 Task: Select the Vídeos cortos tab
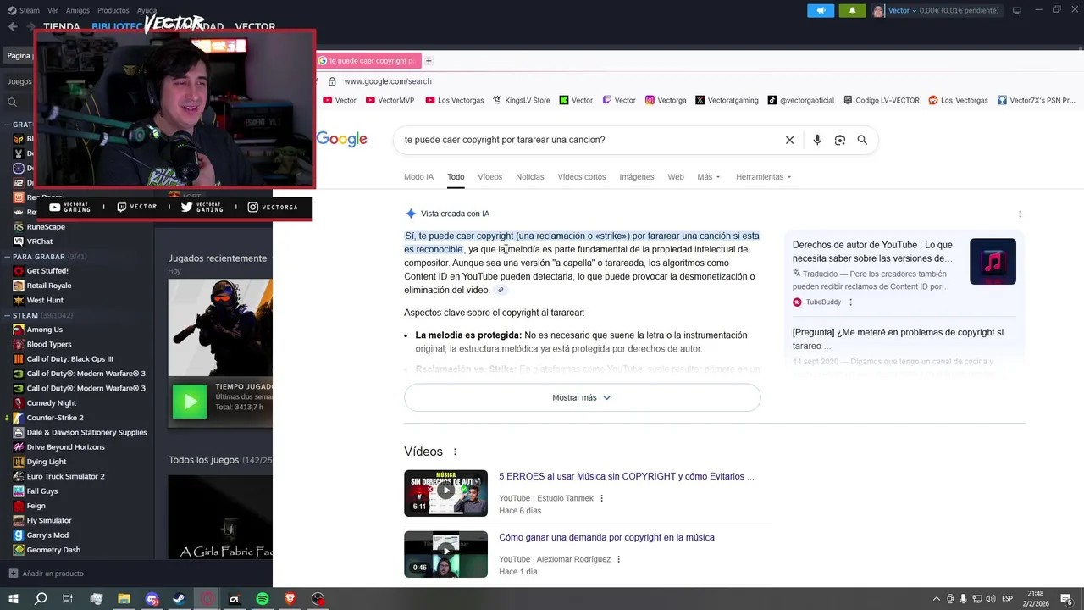pos(582,177)
